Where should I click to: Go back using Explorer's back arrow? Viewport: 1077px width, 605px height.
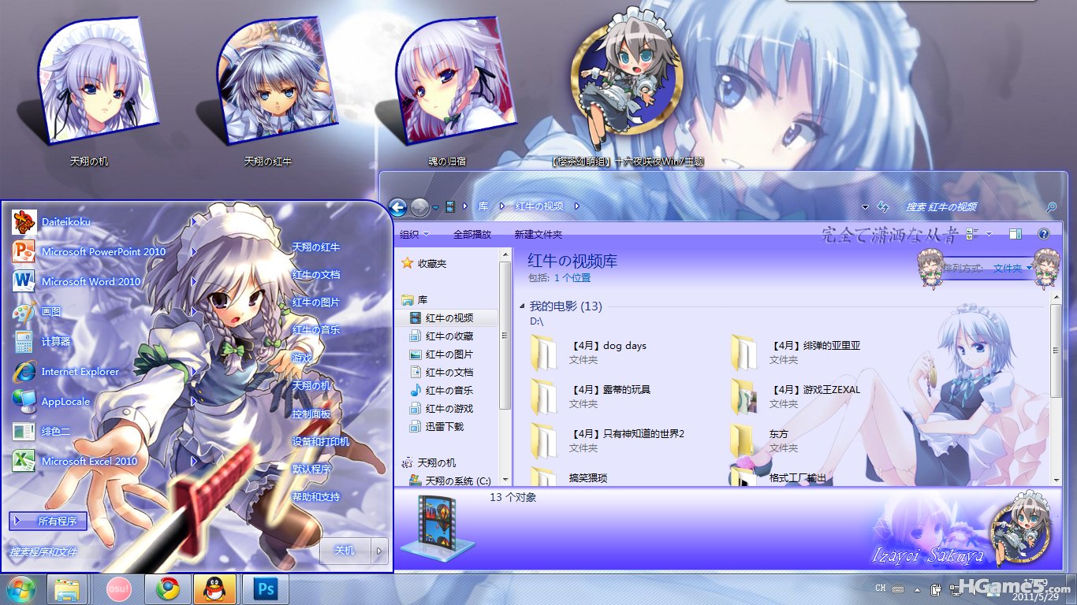click(398, 207)
